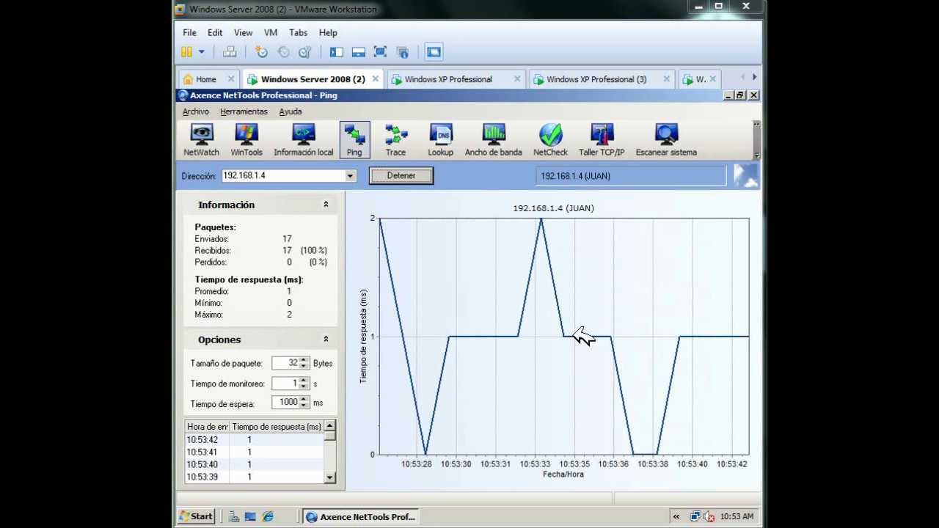Click Show Desktop quick launch icon
The width and height of the screenshot is (939, 528).
[x=250, y=516]
